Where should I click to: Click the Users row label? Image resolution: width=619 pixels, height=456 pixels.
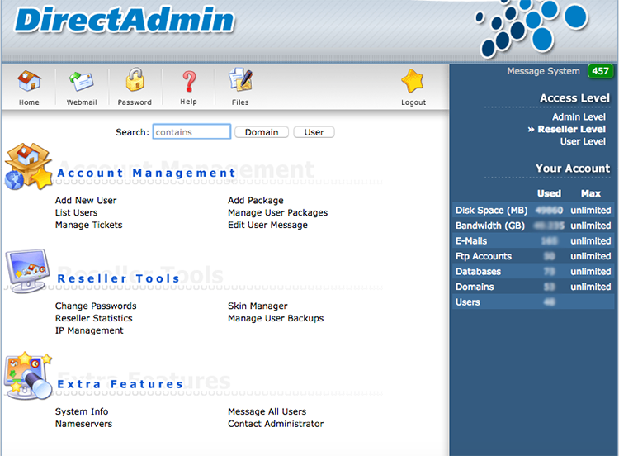coord(467,302)
